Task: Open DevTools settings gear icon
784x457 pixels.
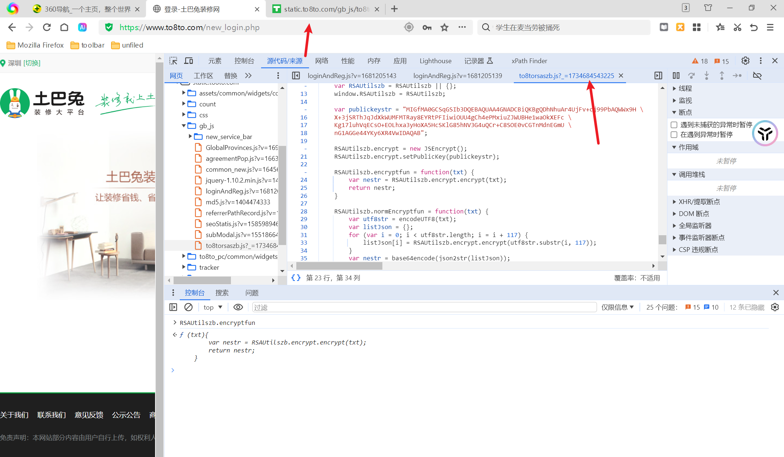Action: 745,61
